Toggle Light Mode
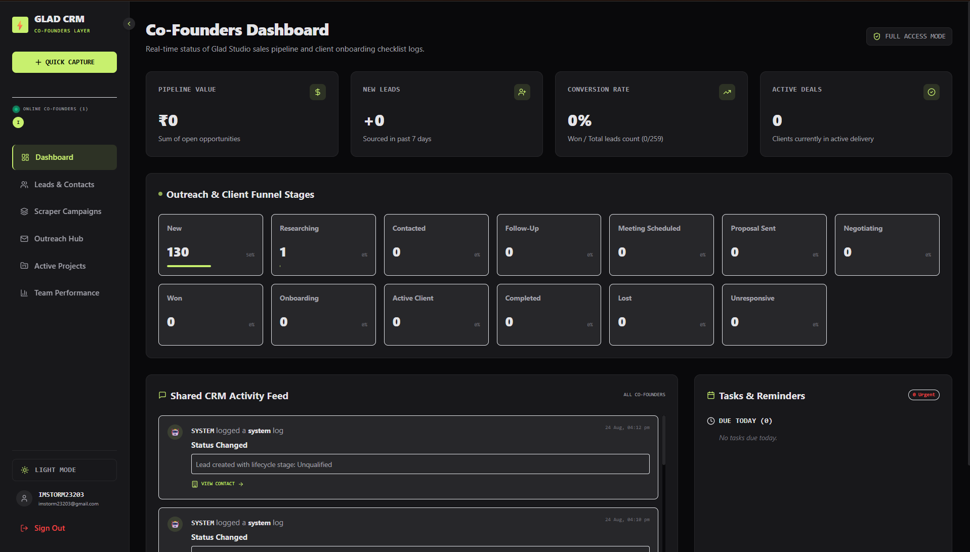 [x=64, y=470]
